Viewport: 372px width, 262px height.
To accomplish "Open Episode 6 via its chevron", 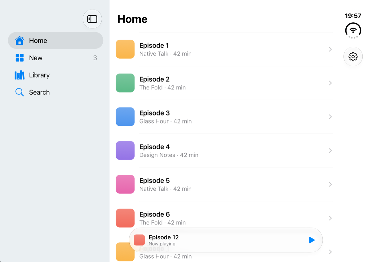I will [x=330, y=218].
